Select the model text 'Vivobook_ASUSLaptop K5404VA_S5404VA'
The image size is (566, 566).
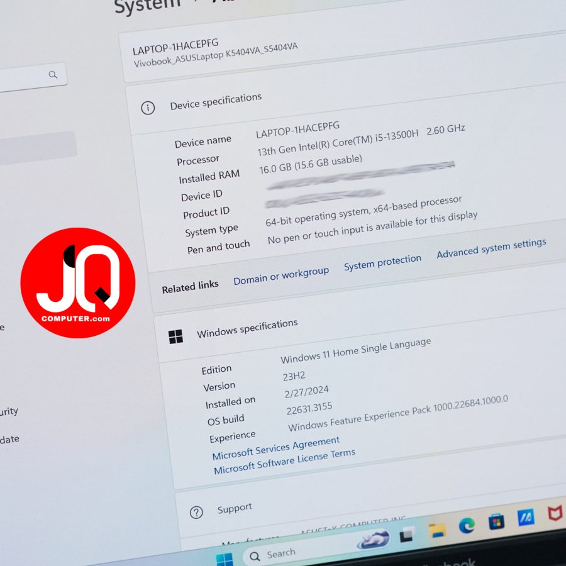216,55
